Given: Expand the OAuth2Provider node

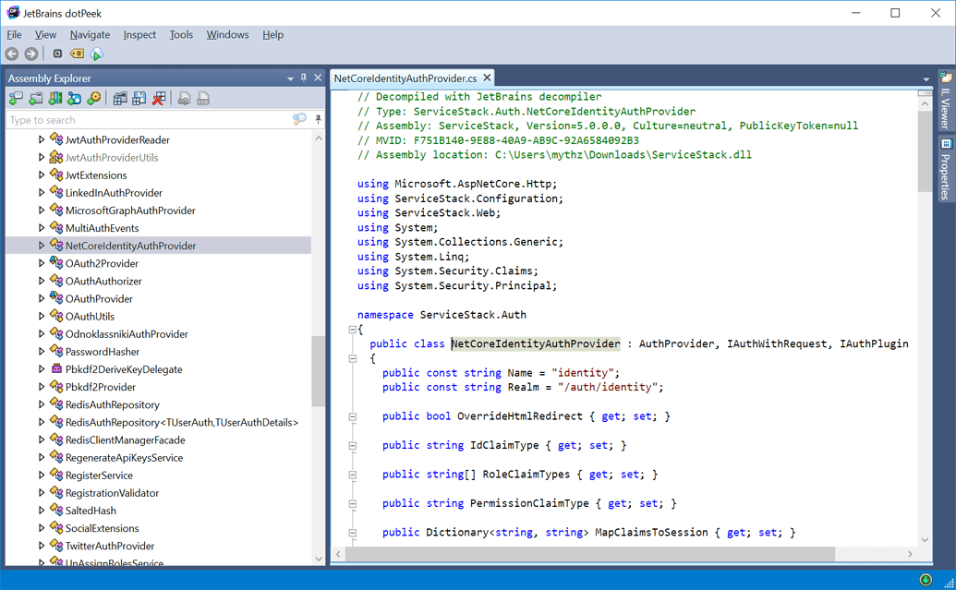Looking at the screenshot, I should pyautogui.click(x=40, y=263).
